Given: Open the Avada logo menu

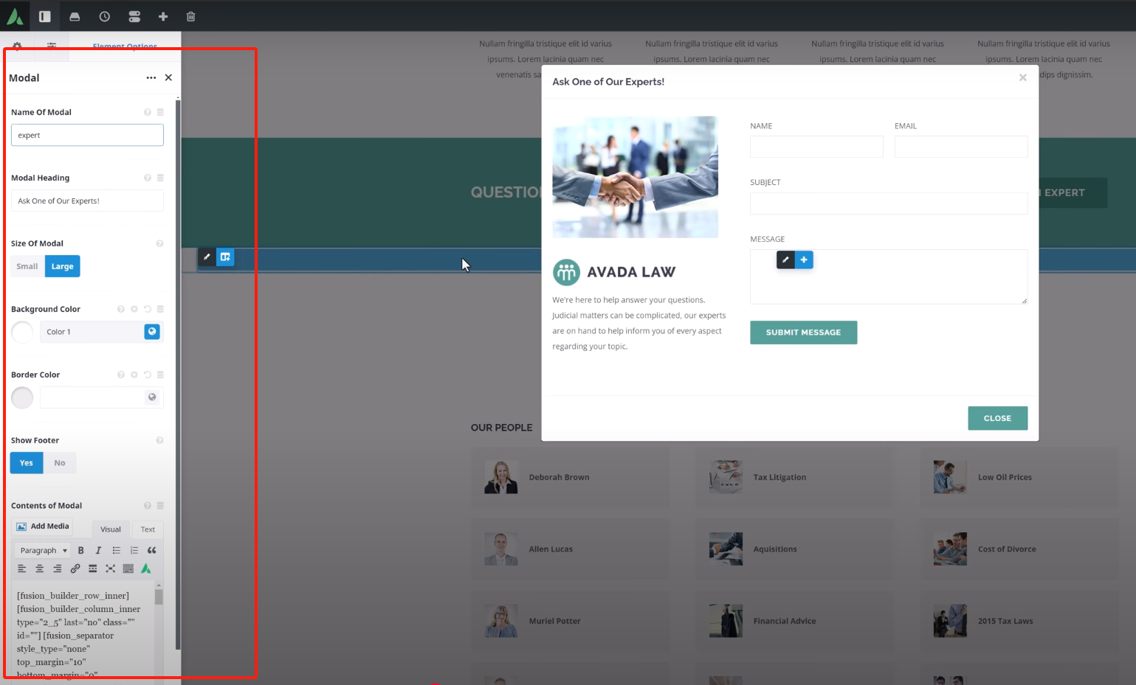Looking at the screenshot, I should 15,16.
